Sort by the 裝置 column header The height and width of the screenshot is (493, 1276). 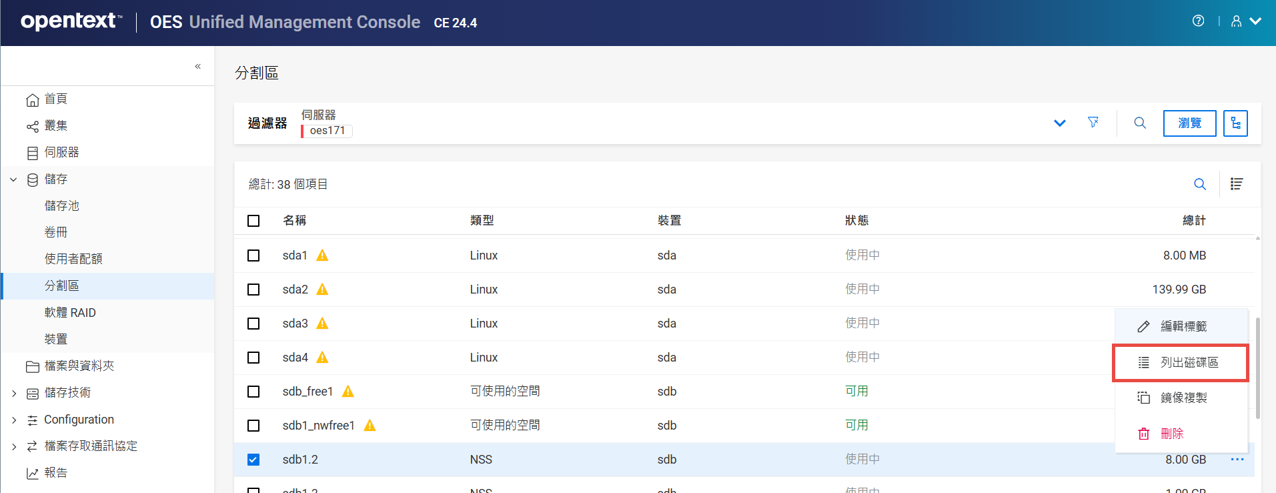click(x=669, y=221)
